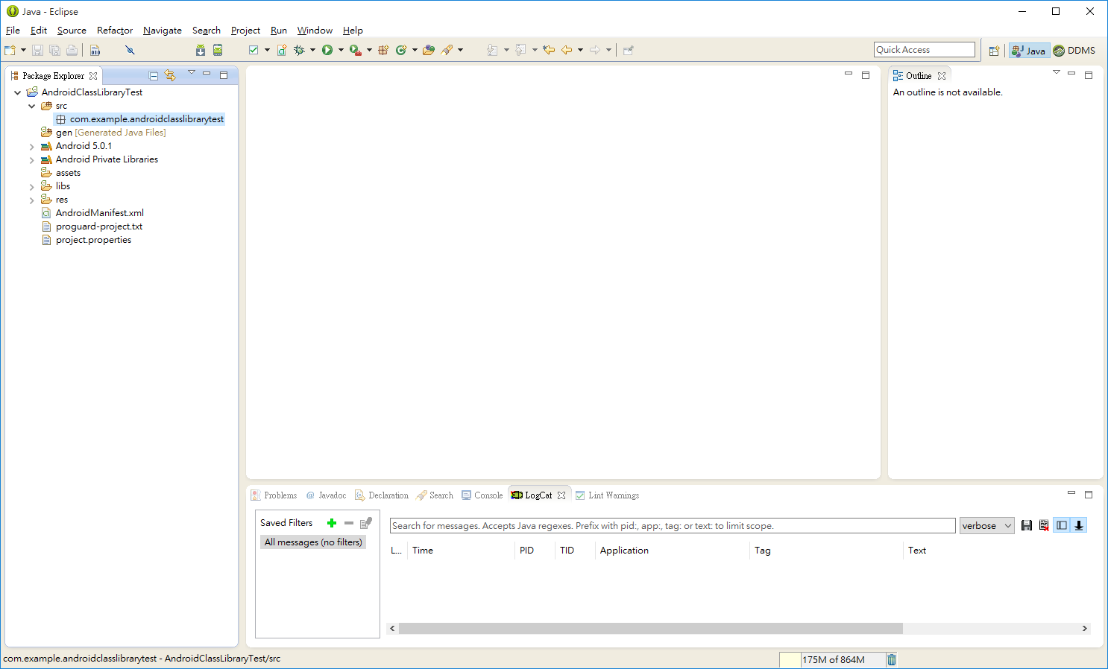Screen dimensions: 1108x669
Task: Click the New Java Class icon
Action: click(401, 50)
